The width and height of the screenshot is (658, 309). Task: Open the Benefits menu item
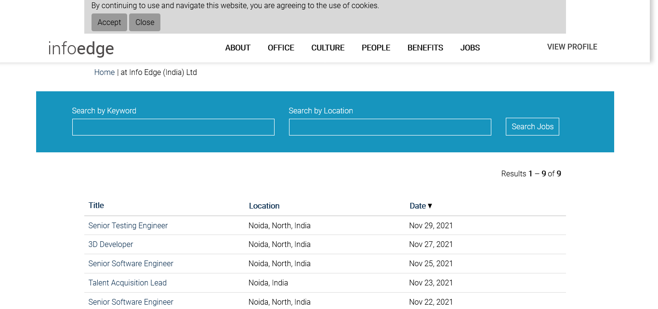click(x=425, y=48)
